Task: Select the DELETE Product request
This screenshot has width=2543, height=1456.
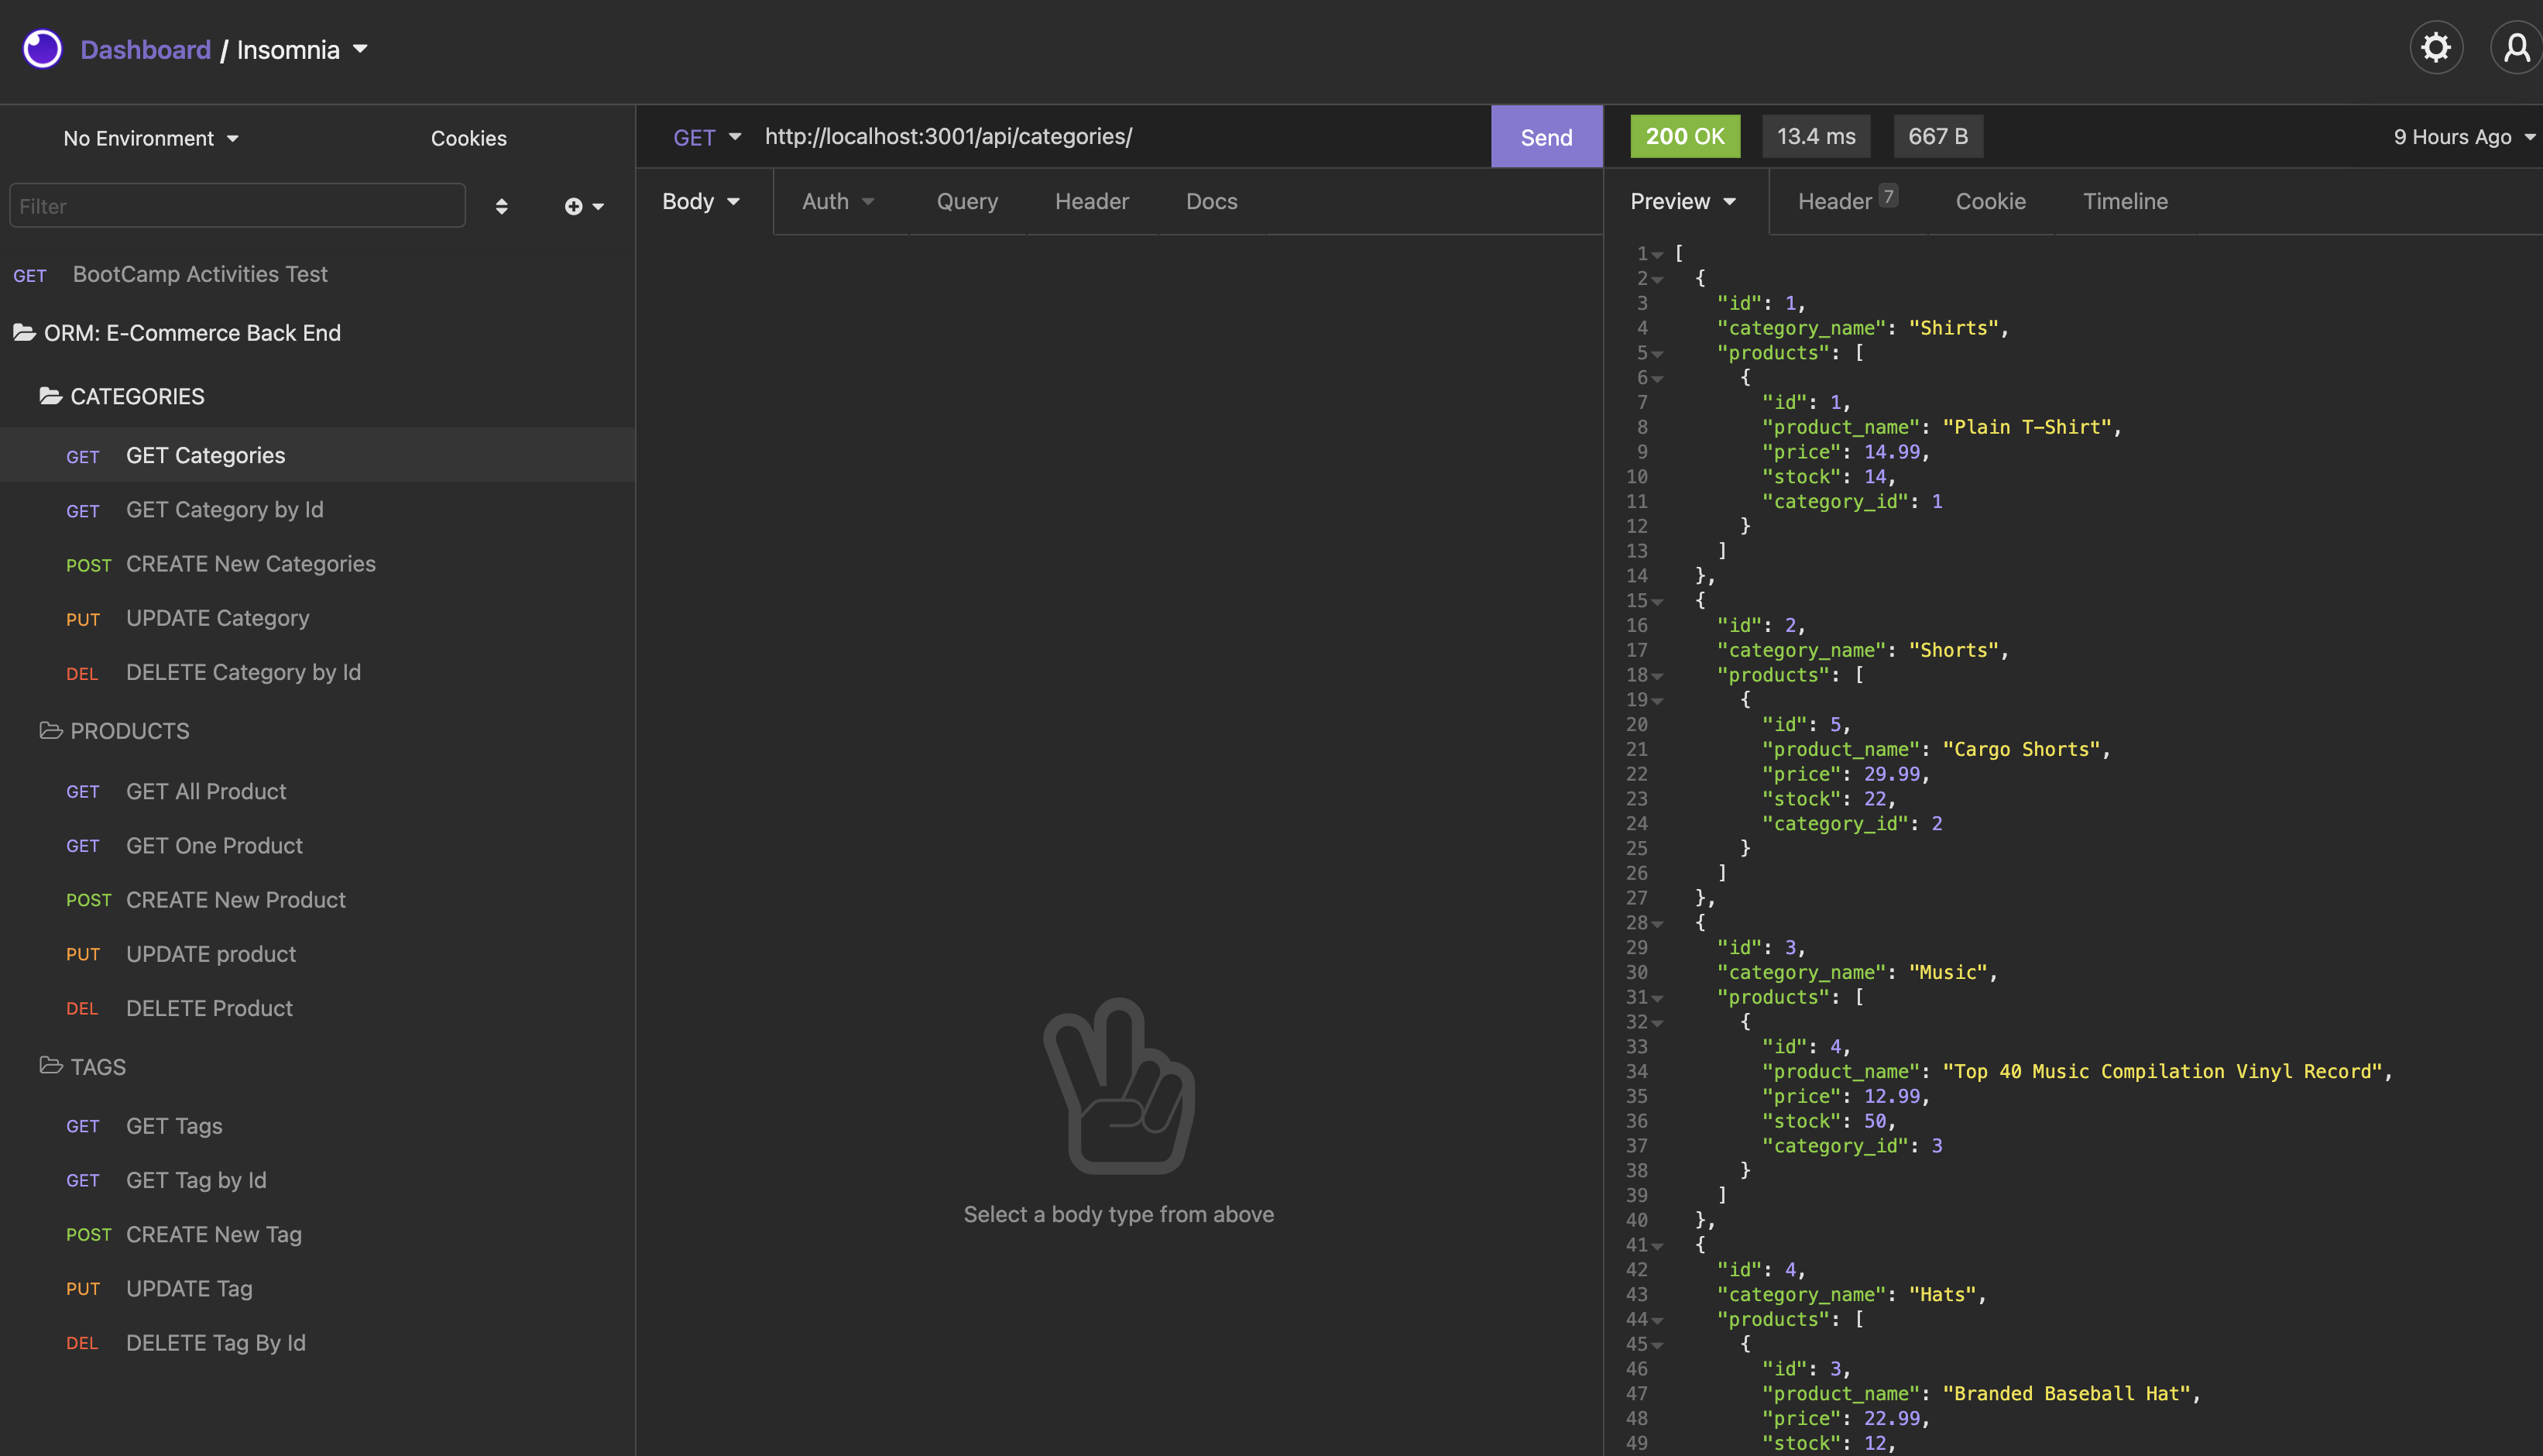Action: 209,1008
